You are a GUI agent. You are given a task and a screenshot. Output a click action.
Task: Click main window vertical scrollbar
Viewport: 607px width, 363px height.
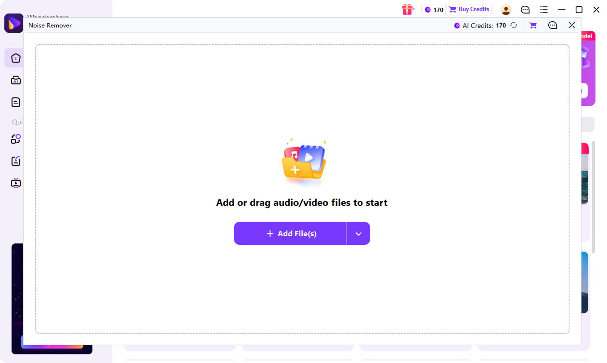(x=594, y=197)
